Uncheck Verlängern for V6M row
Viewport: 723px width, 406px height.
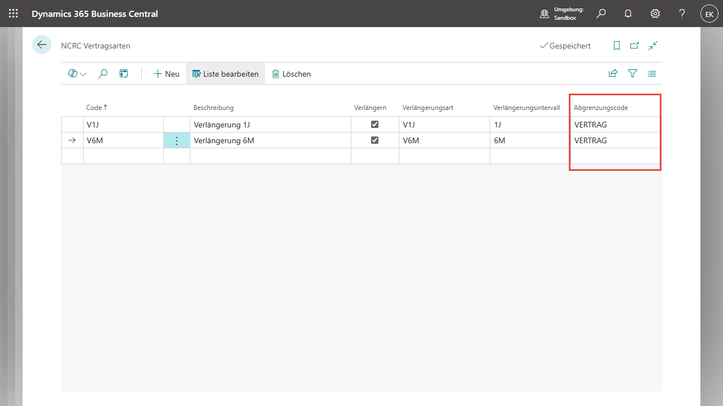[374, 140]
